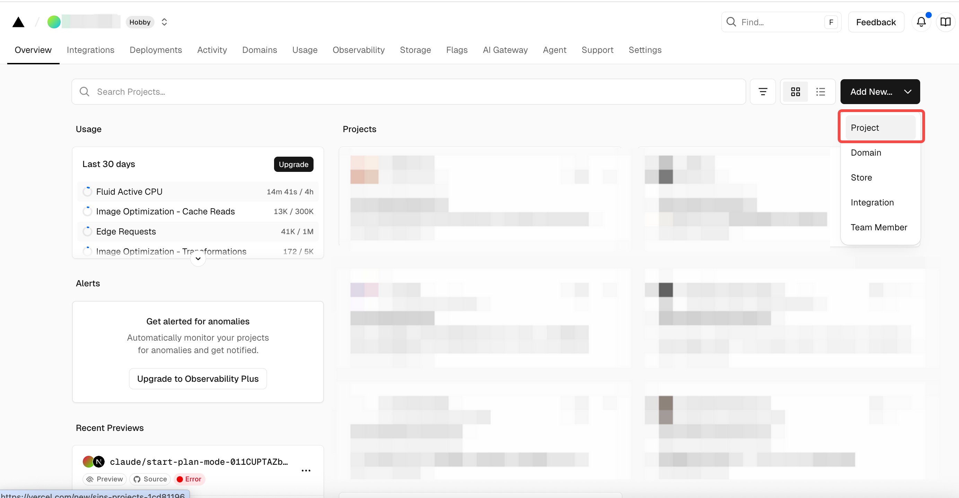The width and height of the screenshot is (959, 498).
Task: Open Image Optimization - Transformations row
Action: [198, 250]
